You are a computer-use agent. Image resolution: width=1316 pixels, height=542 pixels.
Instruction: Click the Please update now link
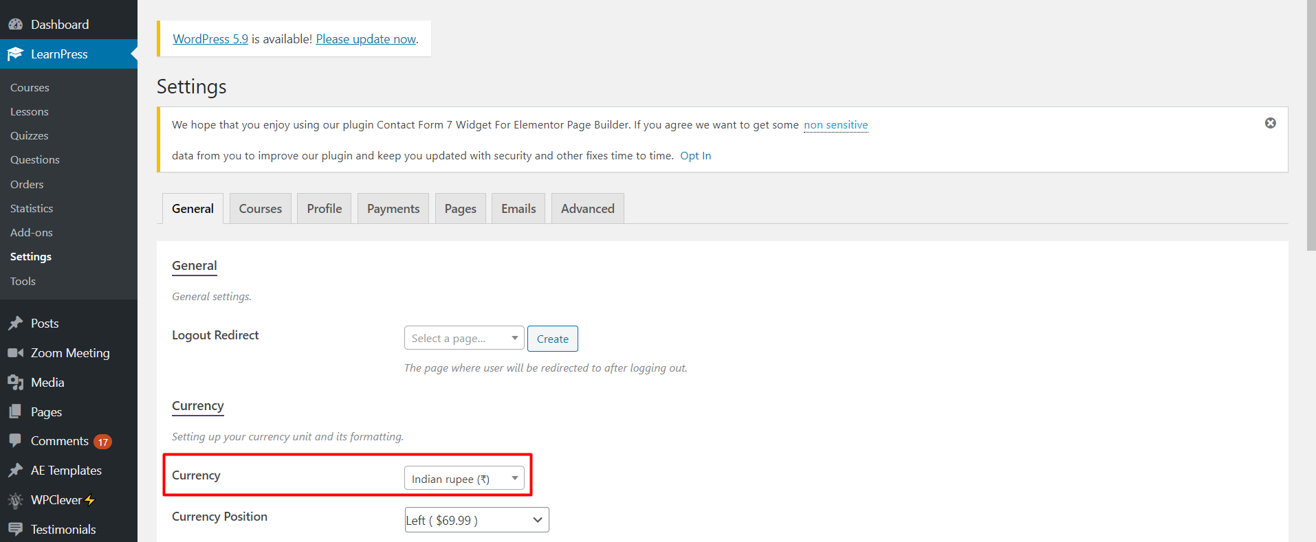pyautogui.click(x=366, y=39)
